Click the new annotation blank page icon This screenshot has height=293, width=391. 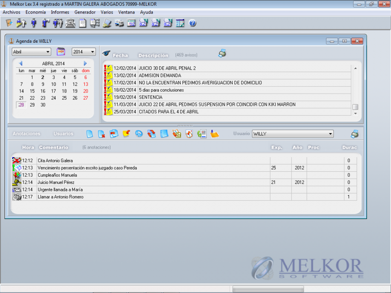[90, 133]
